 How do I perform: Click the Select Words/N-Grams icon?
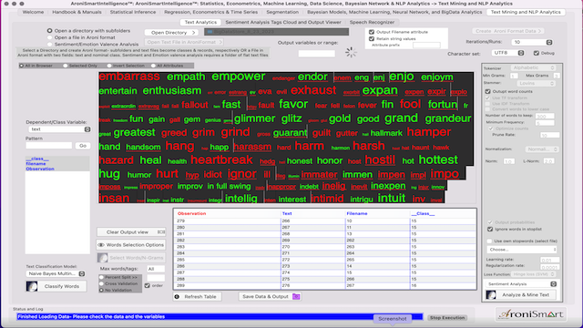click(103, 258)
